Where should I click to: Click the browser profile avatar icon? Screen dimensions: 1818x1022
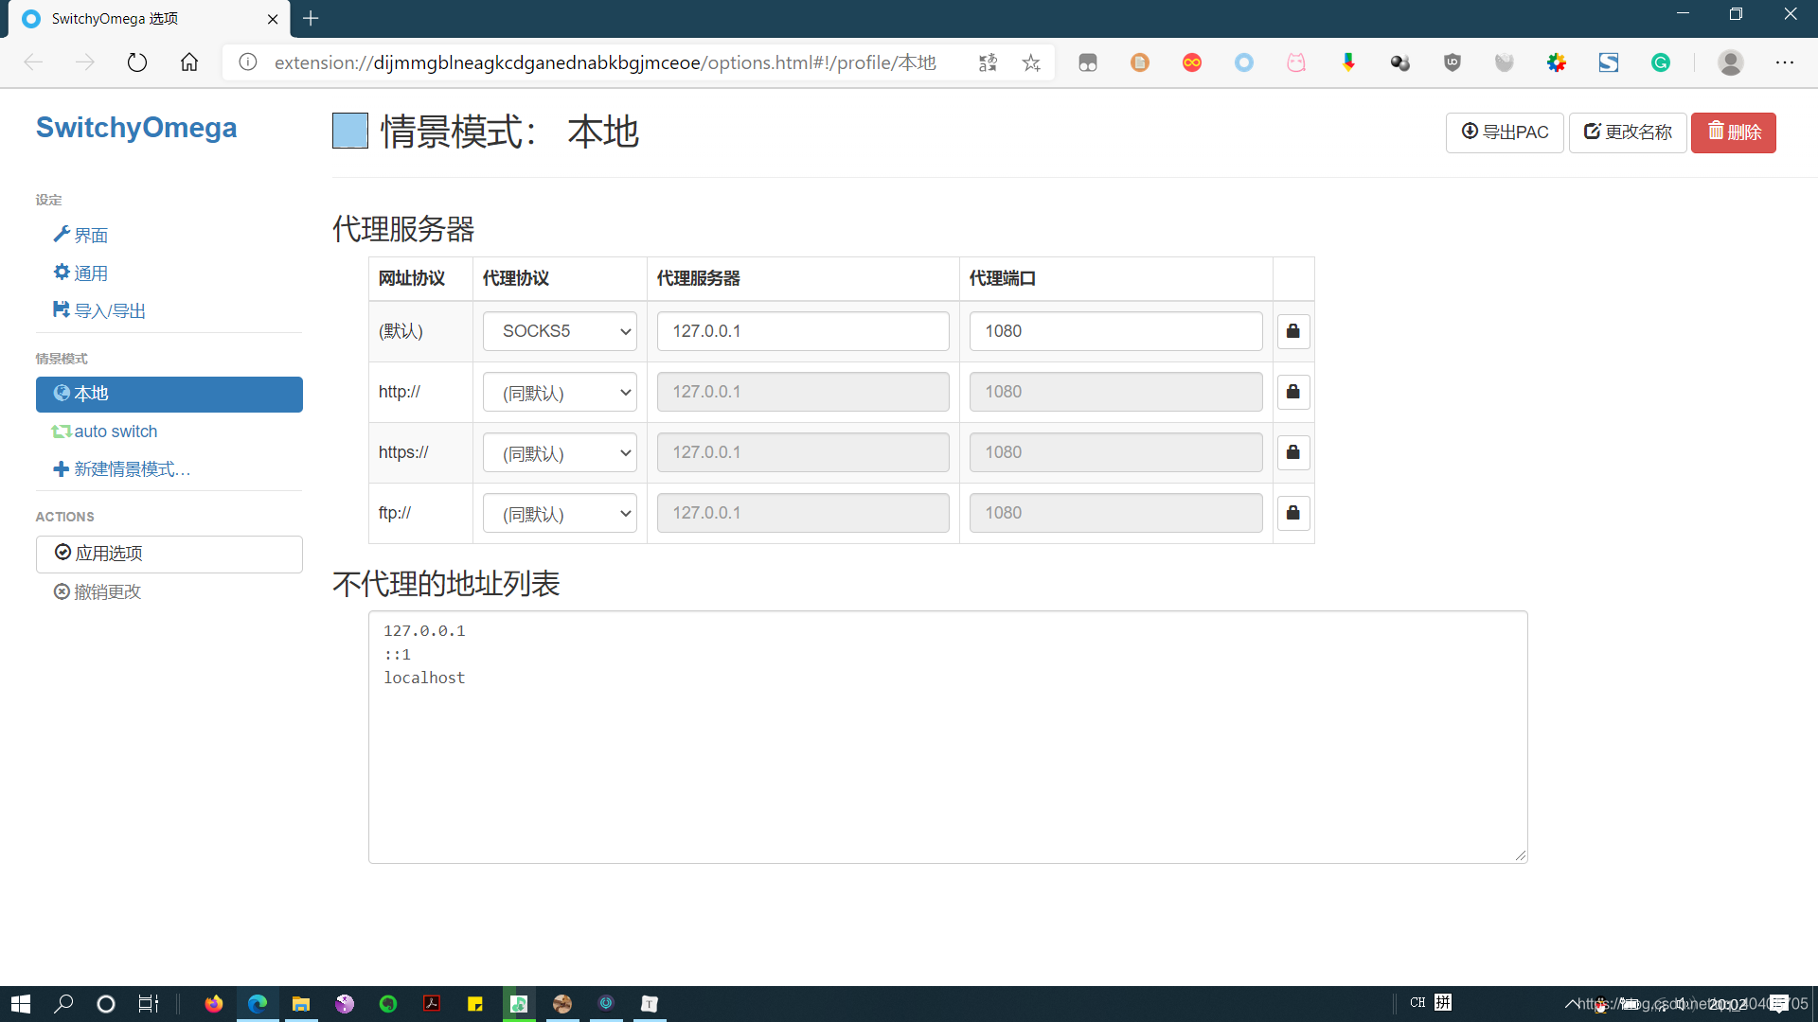coord(1731,62)
